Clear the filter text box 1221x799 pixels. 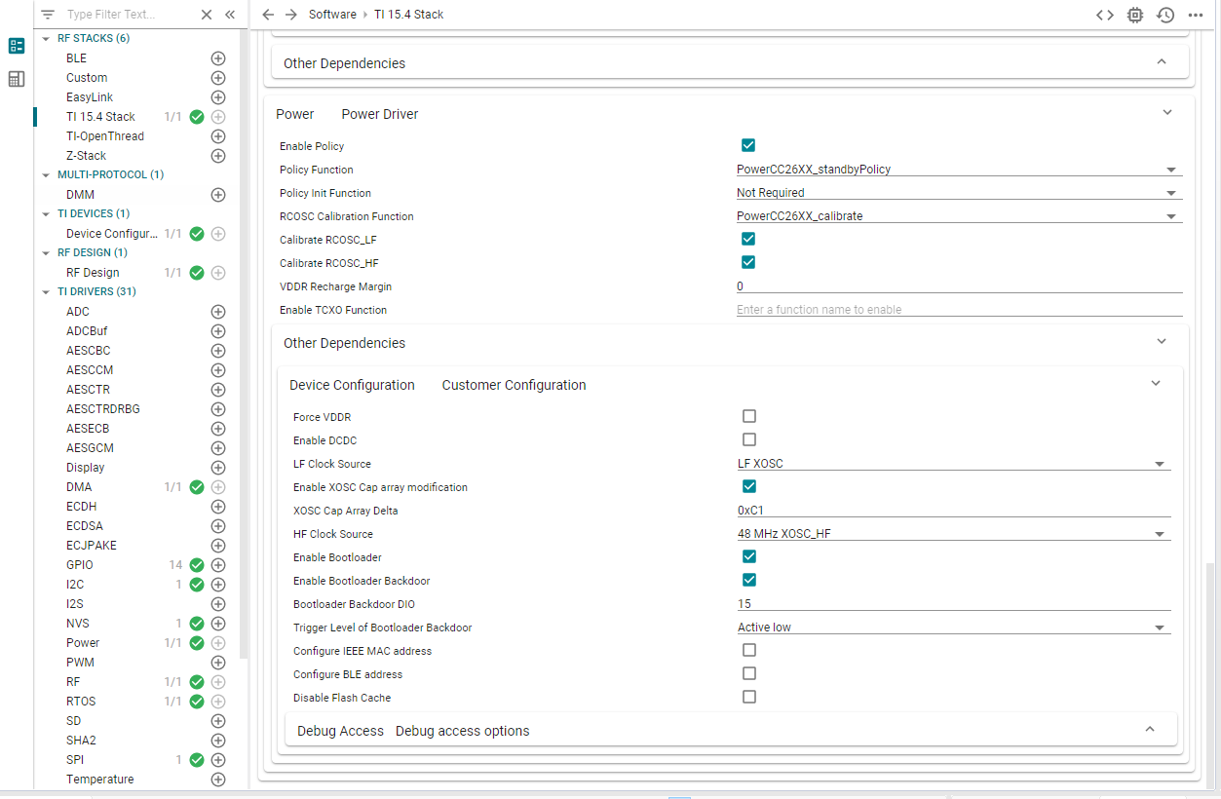coord(207,15)
